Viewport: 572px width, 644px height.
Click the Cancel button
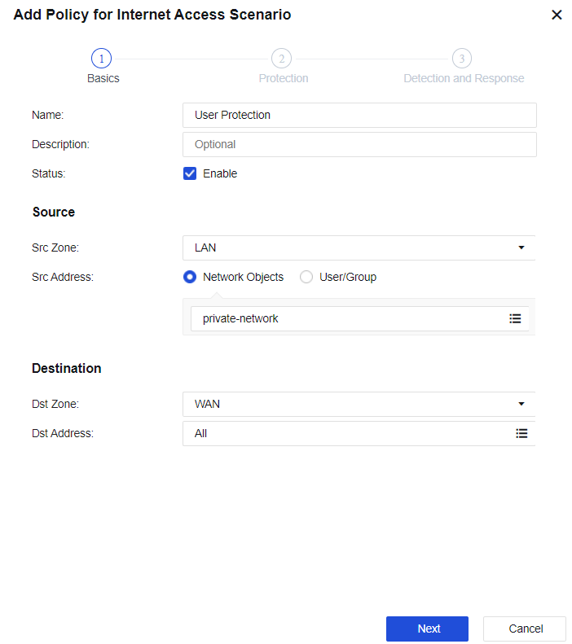coord(525,629)
